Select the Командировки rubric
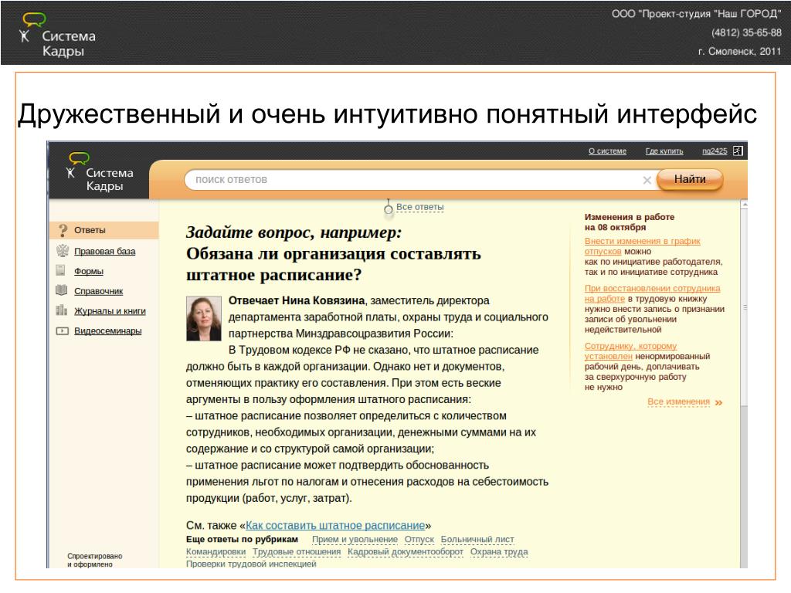The image size is (791, 593). tap(216, 551)
